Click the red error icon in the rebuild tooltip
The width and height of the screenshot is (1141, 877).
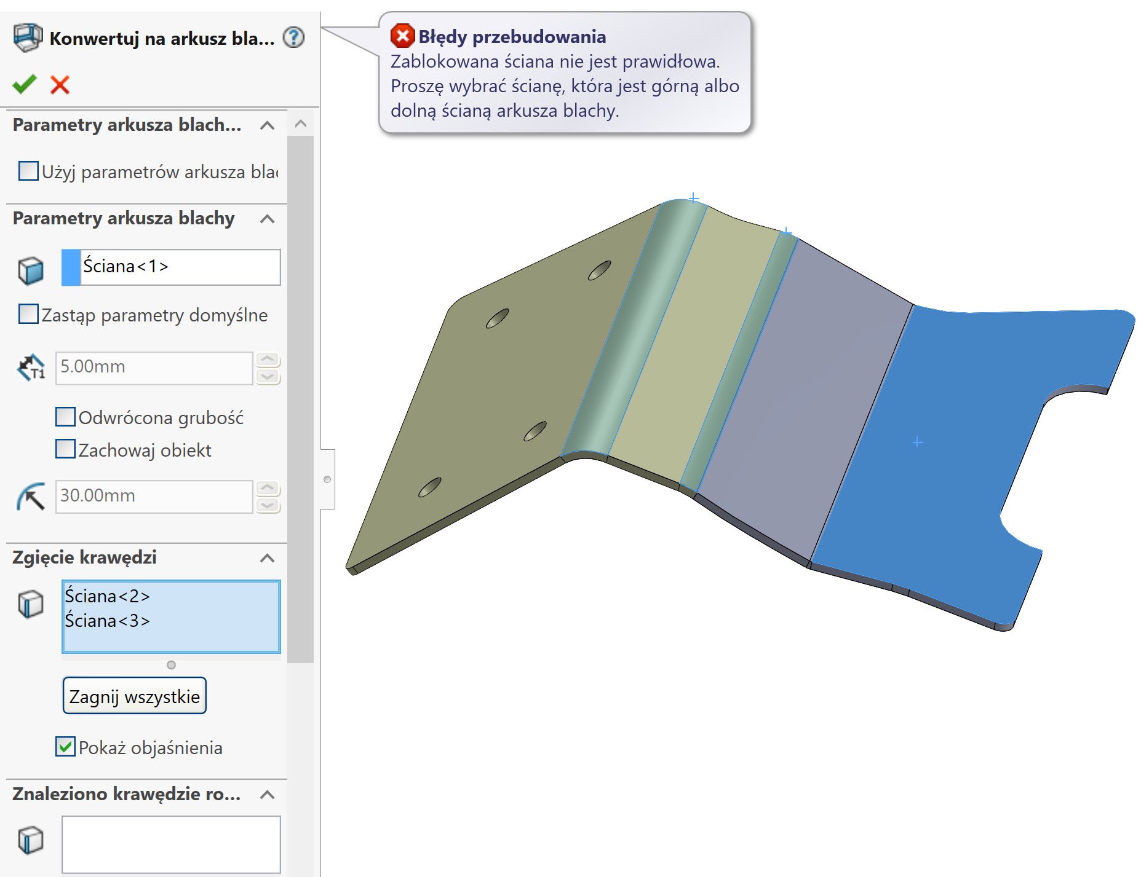[x=402, y=36]
